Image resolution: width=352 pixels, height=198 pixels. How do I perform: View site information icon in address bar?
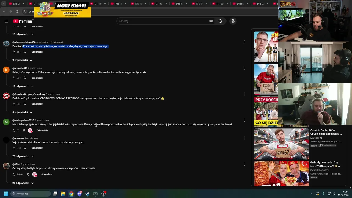(x=25, y=12)
